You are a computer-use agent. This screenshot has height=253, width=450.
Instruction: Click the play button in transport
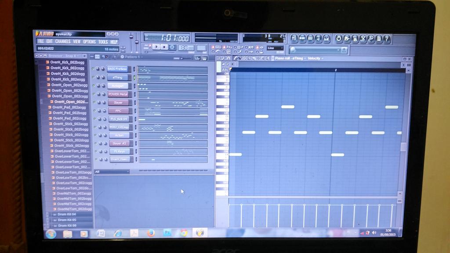(156, 47)
